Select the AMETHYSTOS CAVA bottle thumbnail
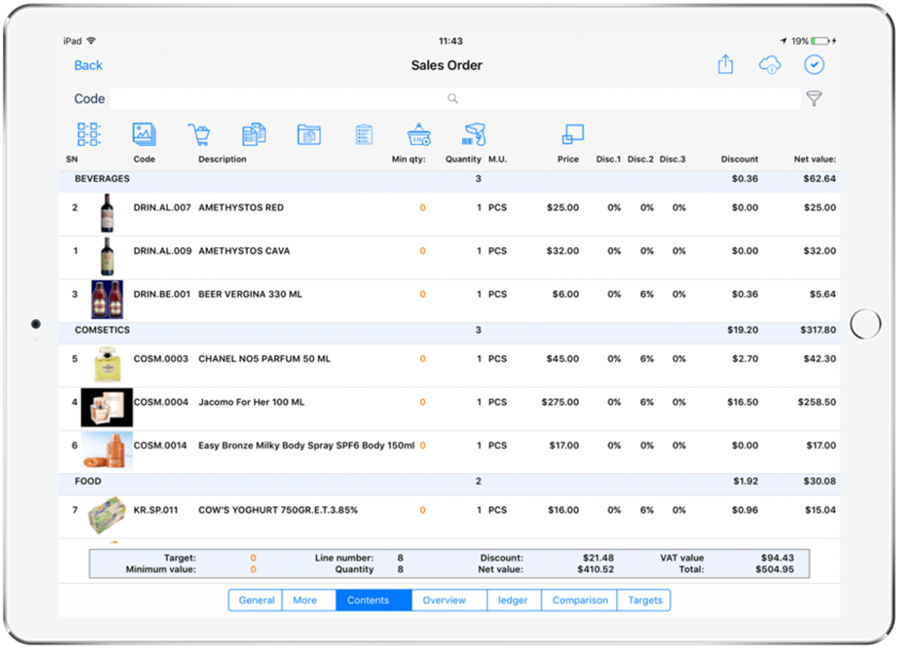 (108, 258)
